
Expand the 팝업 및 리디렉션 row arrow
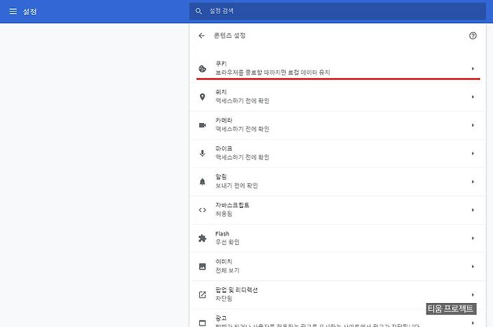[473, 295]
